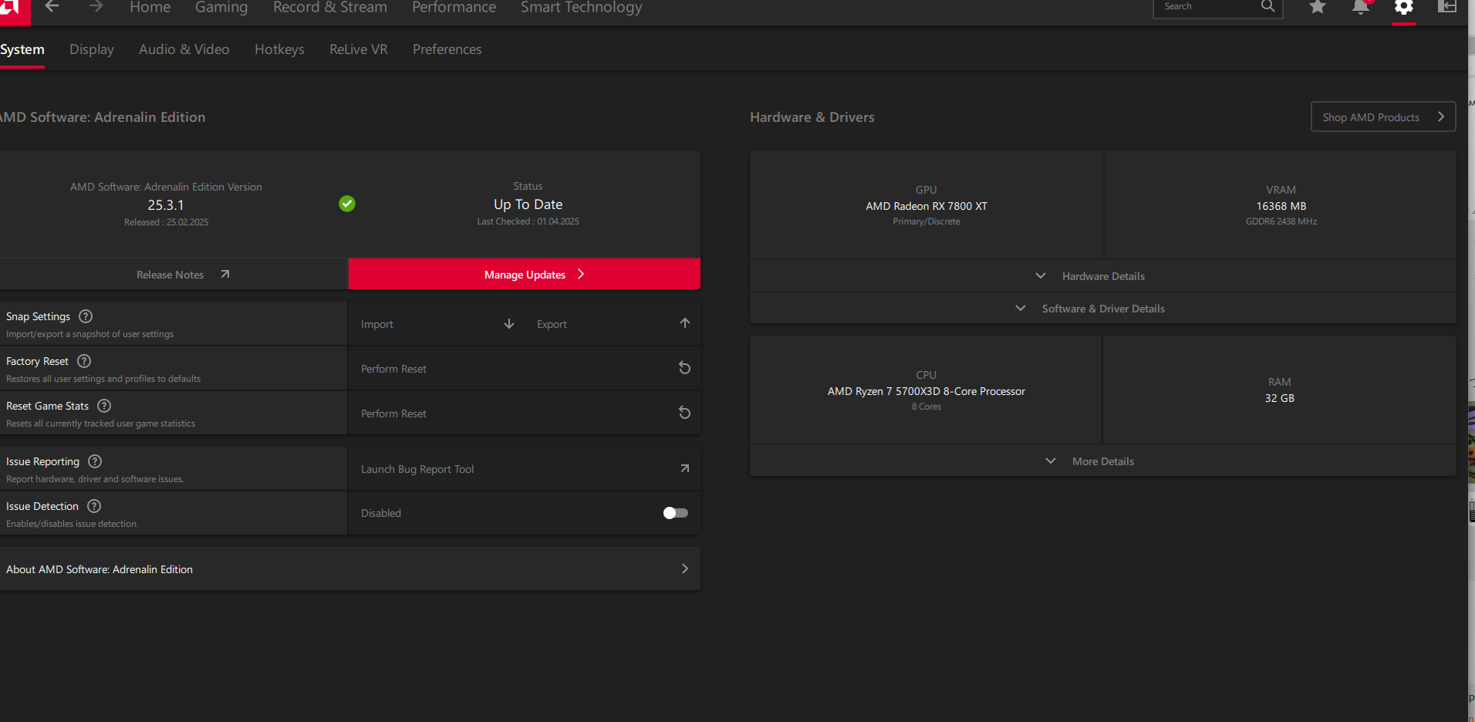Click the version number 25.3.1
This screenshot has height=722, width=1475.
pyautogui.click(x=166, y=205)
